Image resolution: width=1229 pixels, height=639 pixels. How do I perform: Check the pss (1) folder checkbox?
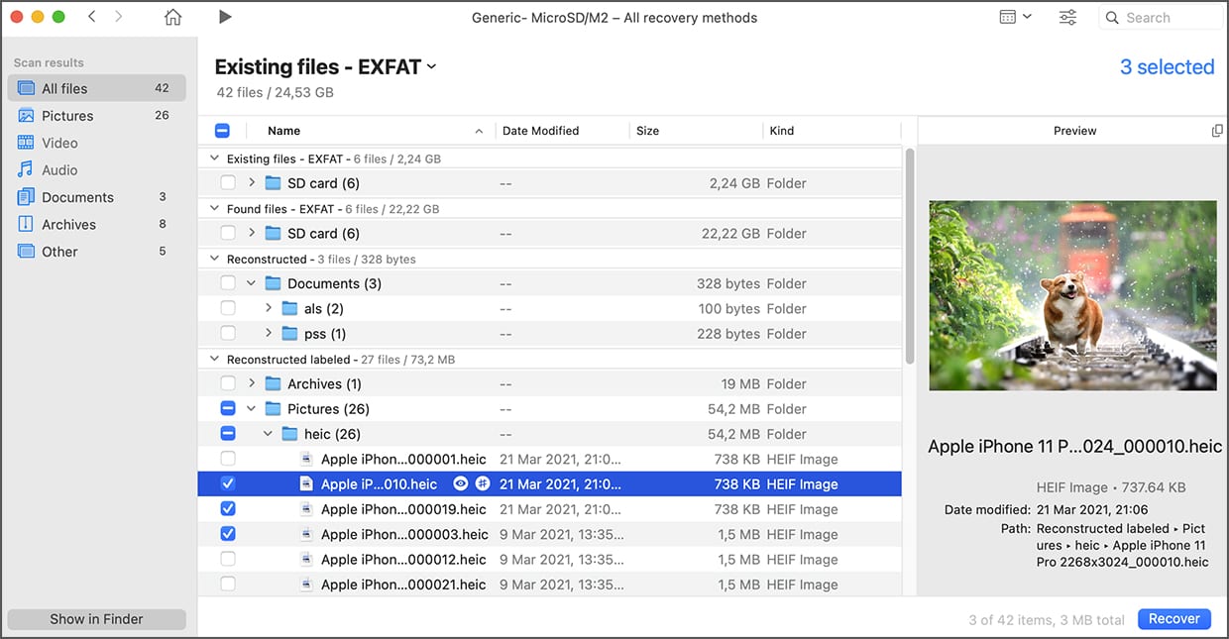228,334
